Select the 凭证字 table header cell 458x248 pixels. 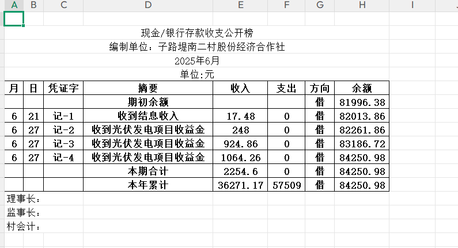[x=63, y=88]
